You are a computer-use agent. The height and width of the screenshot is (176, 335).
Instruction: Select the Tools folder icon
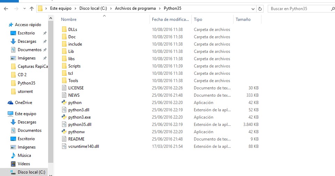[64, 81]
